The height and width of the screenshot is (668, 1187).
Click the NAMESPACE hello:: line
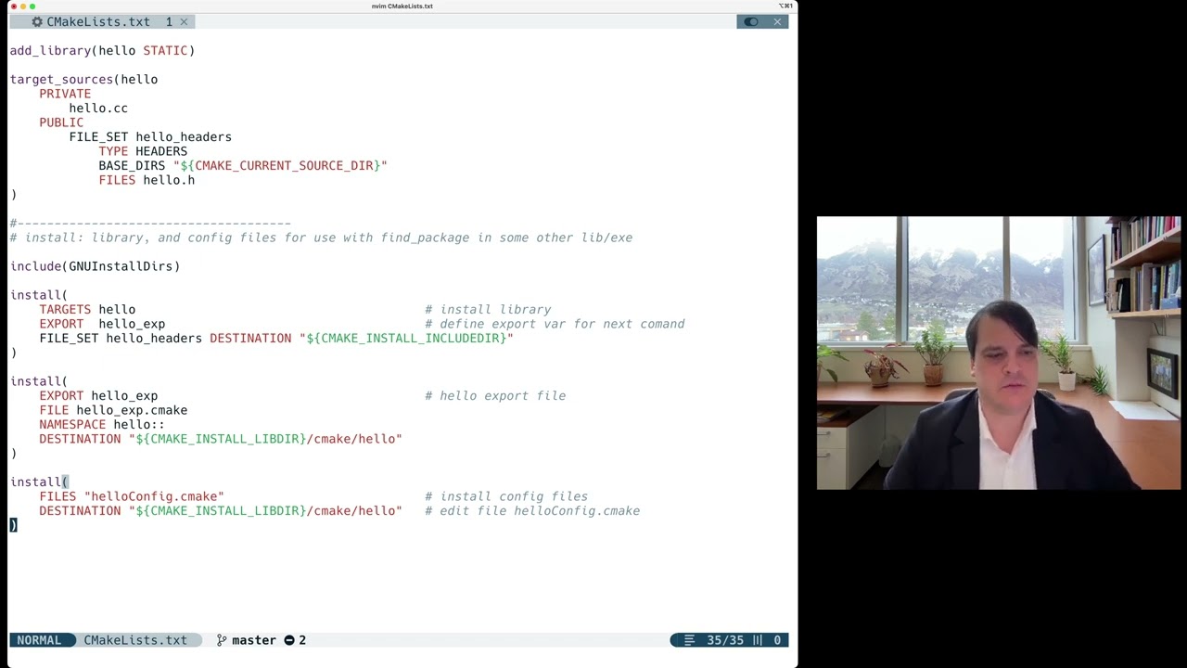coord(102,424)
